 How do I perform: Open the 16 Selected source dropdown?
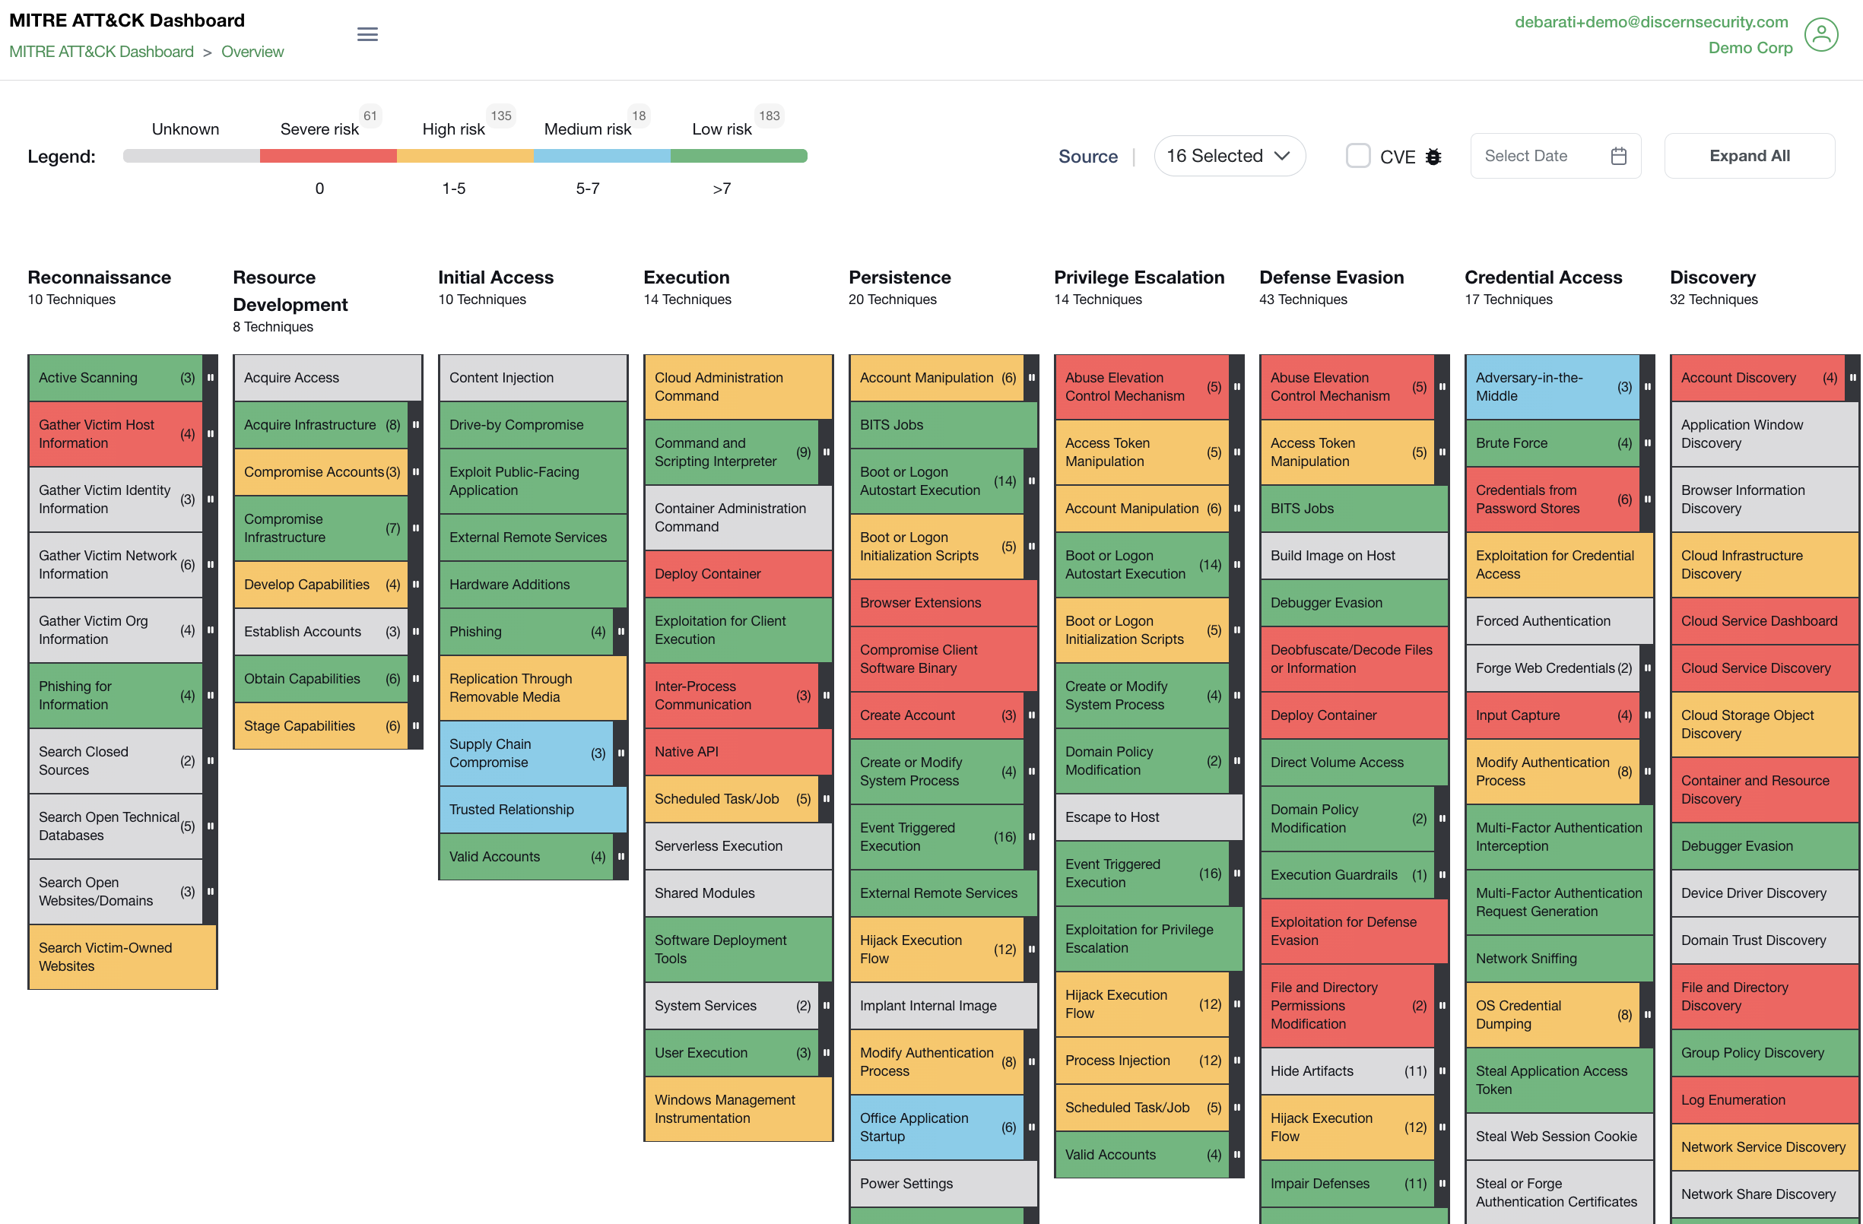tap(1229, 156)
